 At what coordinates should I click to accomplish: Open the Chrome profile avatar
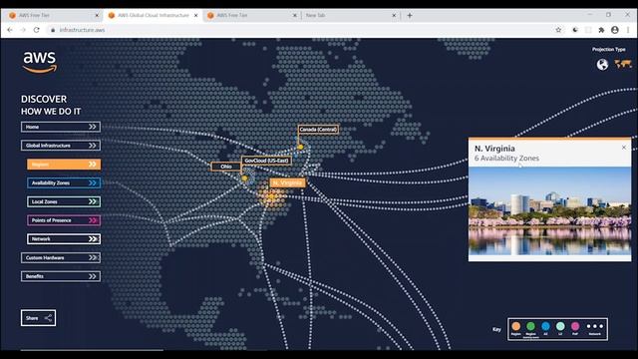pyautogui.click(x=615, y=30)
